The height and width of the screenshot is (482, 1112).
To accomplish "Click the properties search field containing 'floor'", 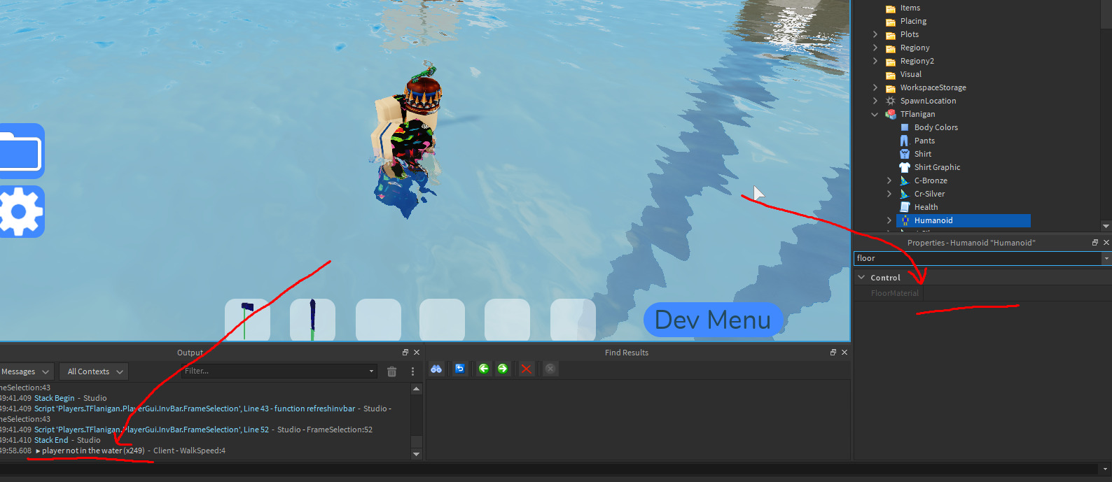I will 978,258.
